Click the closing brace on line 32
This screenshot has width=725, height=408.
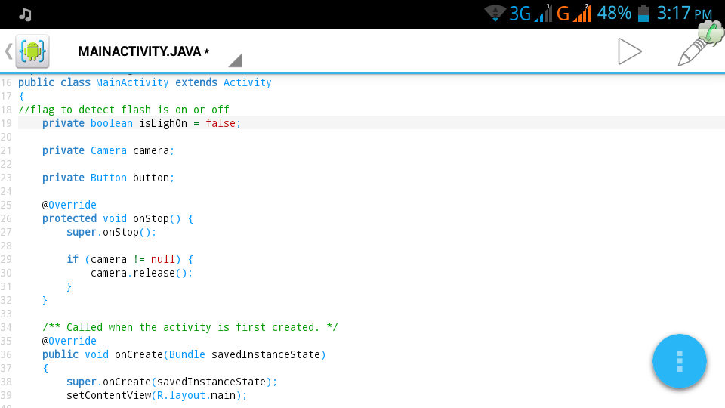click(45, 300)
